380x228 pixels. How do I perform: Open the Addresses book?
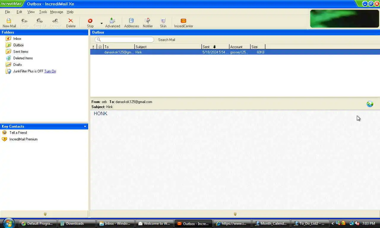132,23
